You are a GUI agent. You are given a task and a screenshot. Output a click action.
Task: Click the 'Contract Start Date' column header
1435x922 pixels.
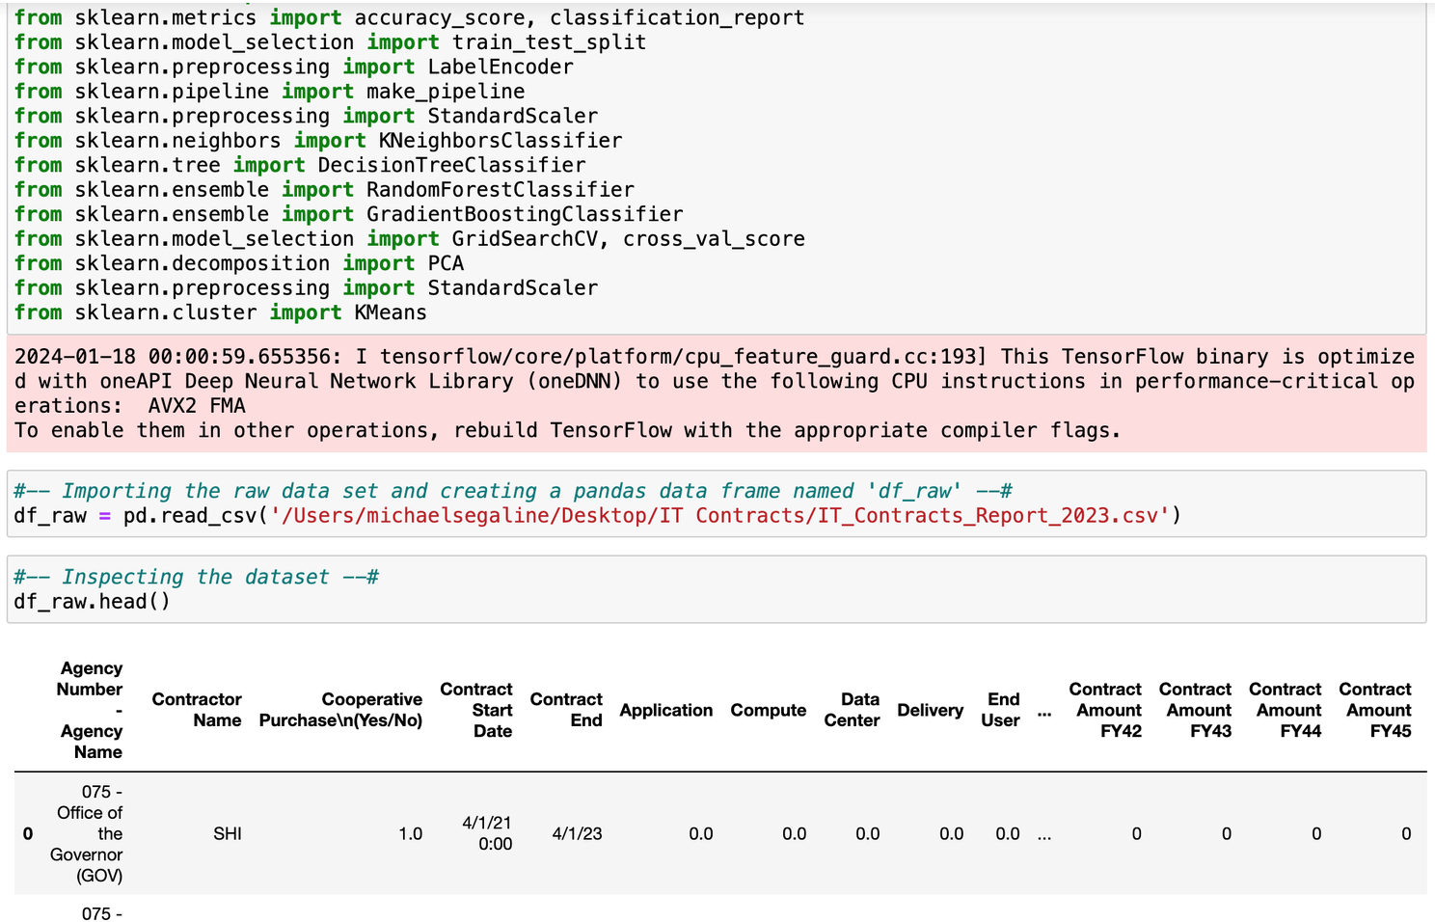476,710
